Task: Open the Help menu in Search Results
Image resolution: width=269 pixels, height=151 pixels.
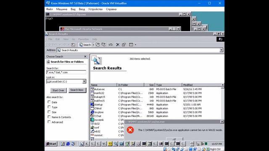Action: tap(95, 39)
